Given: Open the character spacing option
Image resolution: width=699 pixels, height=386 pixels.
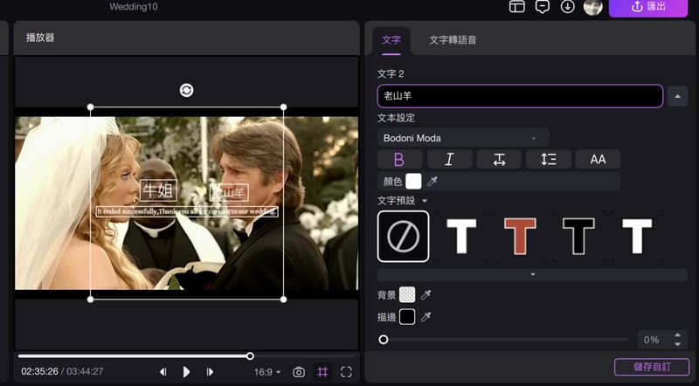Looking at the screenshot, I should point(499,159).
